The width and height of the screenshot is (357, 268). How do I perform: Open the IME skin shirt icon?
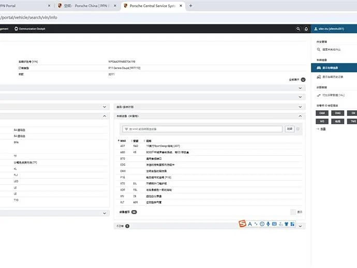click(x=287, y=224)
